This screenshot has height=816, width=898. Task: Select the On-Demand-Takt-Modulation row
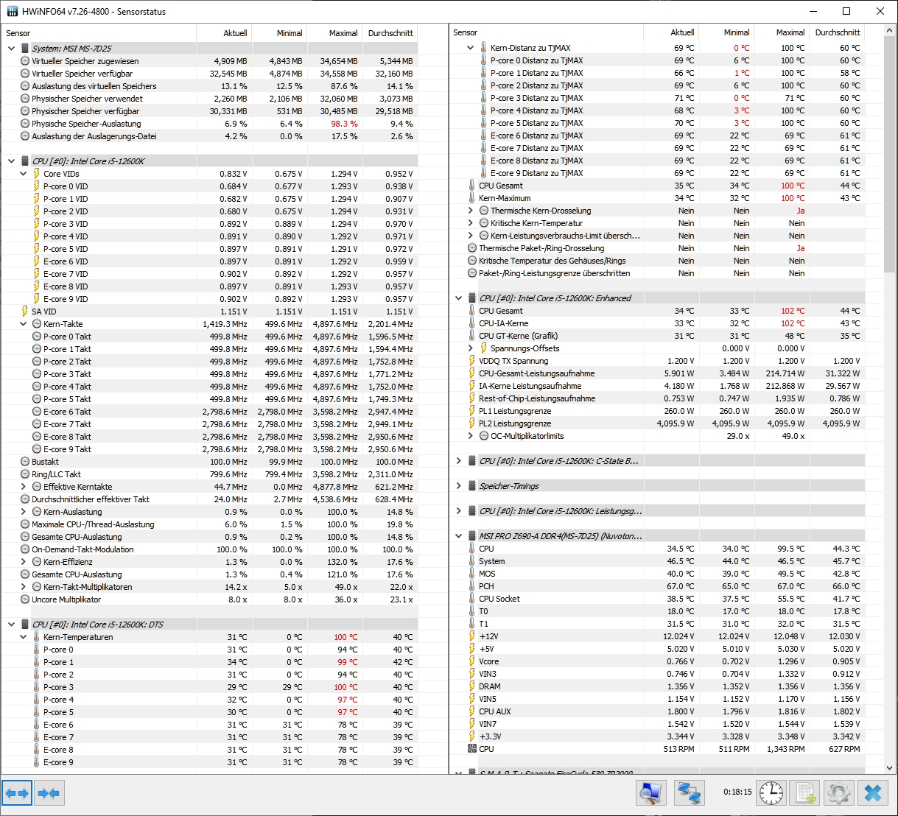coord(210,549)
